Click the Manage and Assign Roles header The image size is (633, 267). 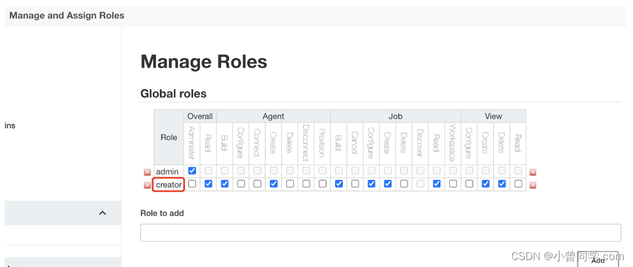[67, 16]
